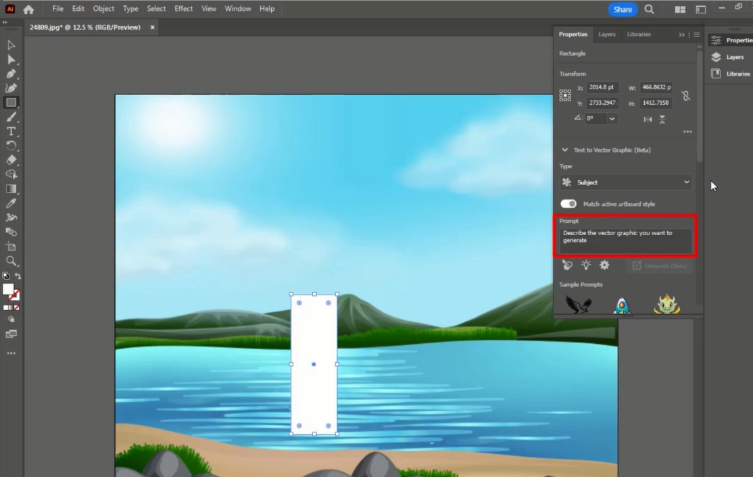The image size is (753, 477).
Task: Select the Zoom tool in toolbar
Action: (x=11, y=261)
